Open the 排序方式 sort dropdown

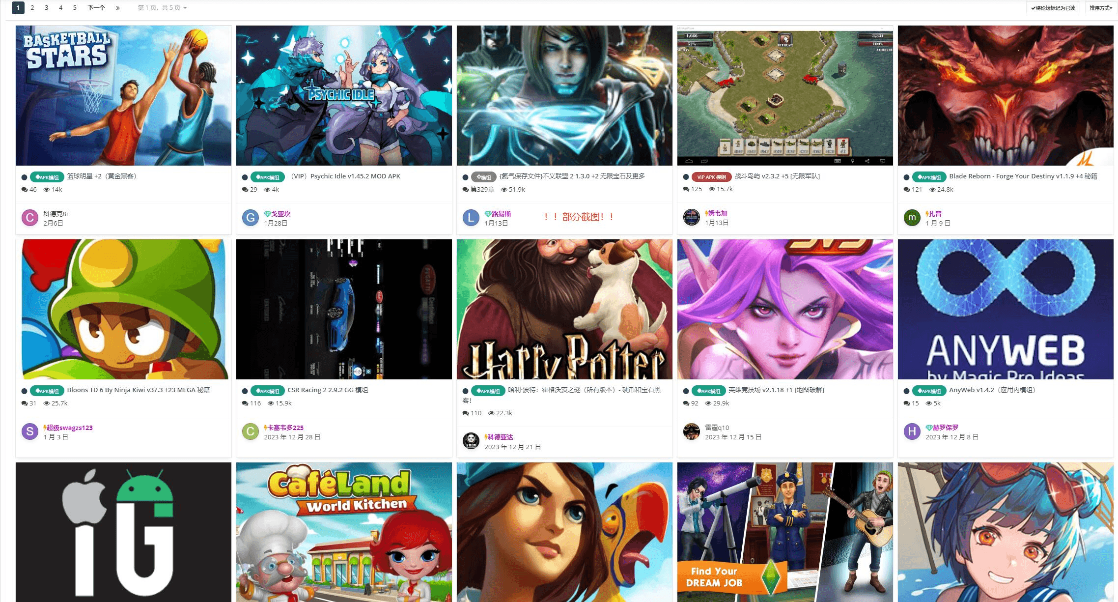(1101, 8)
